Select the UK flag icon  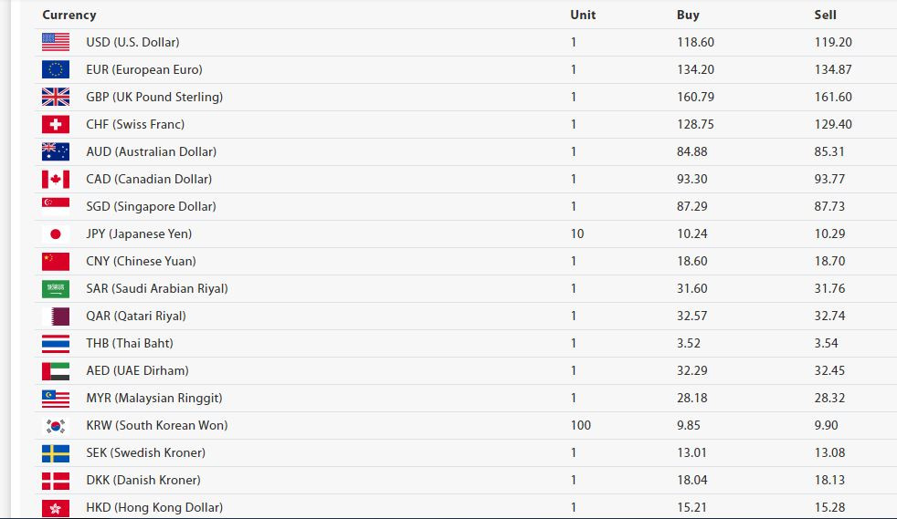(56, 97)
